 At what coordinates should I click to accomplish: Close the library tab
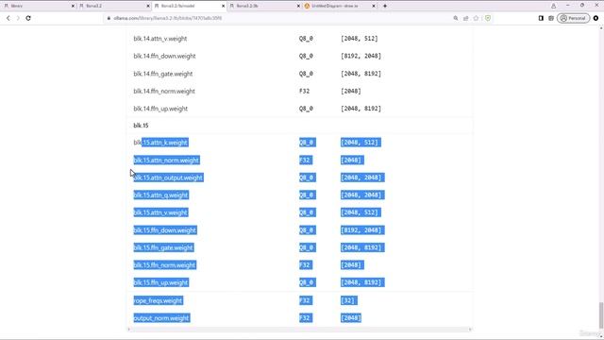tap(73, 7)
